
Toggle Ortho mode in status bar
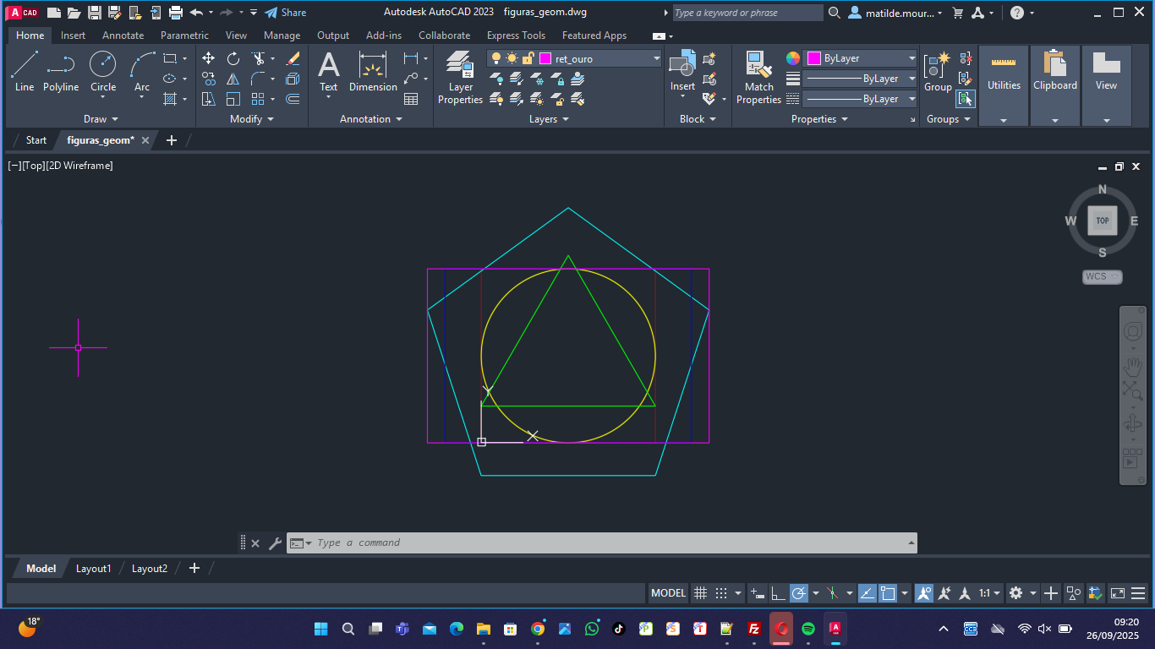[x=778, y=593]
